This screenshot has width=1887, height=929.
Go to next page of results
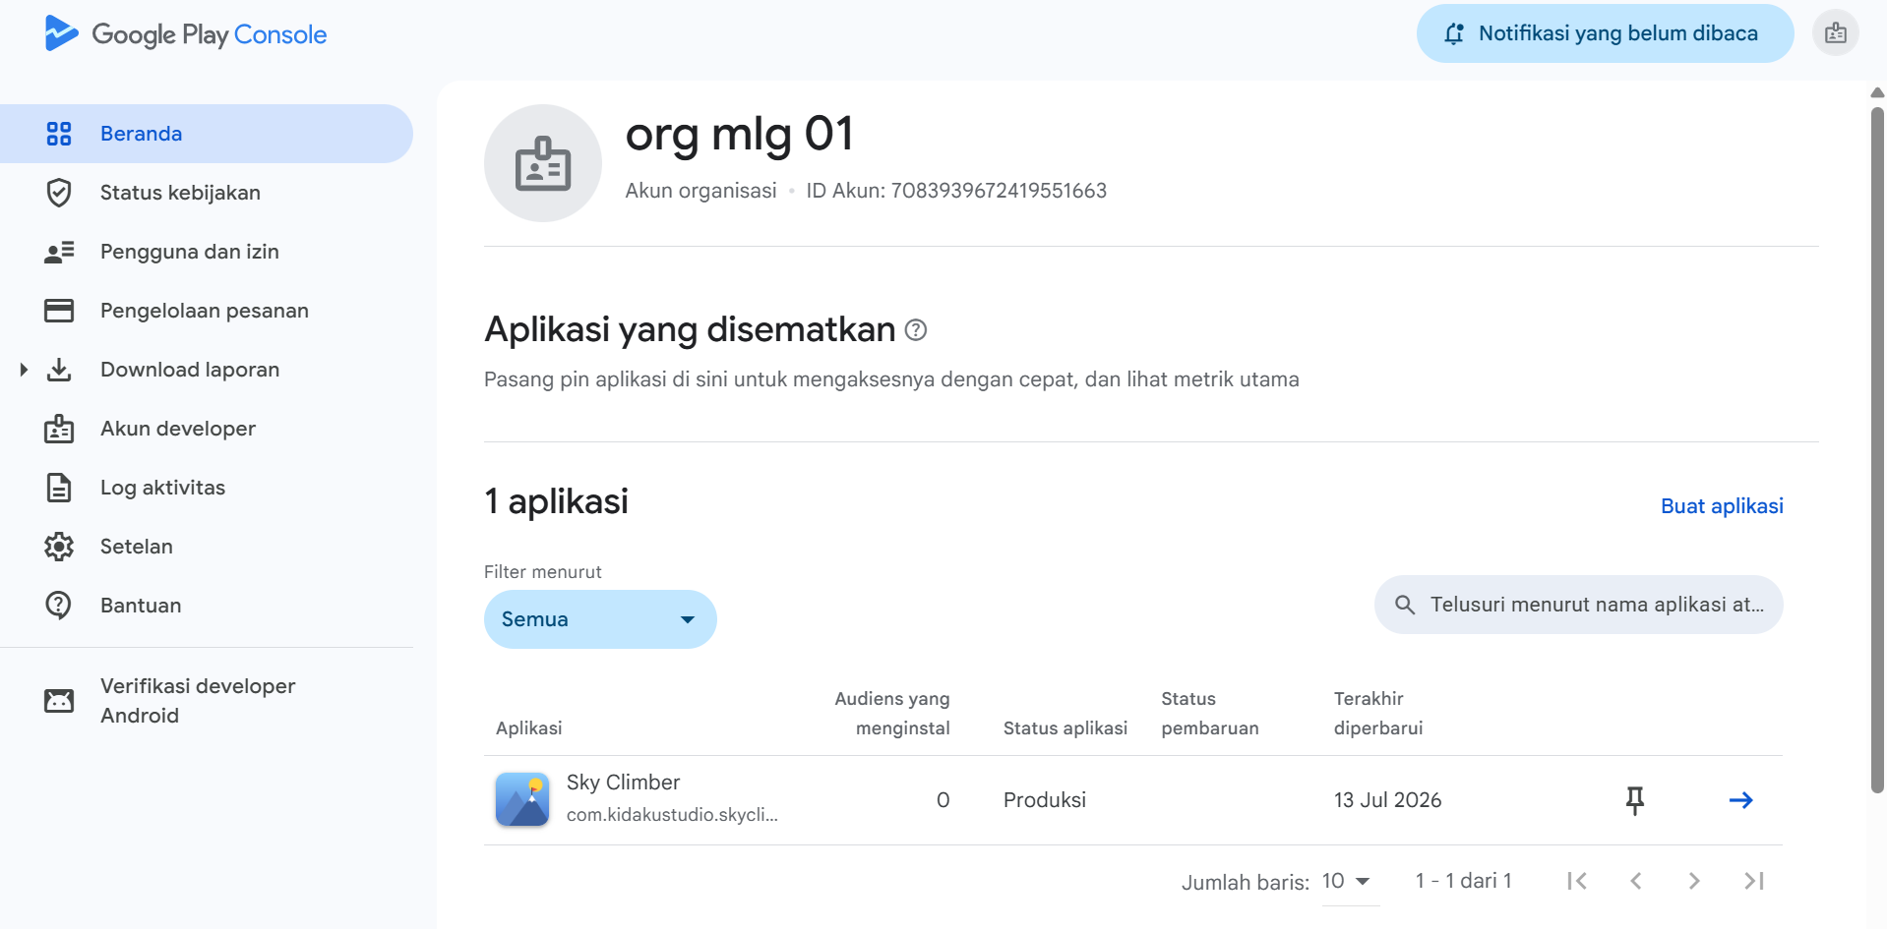click(1694, 881)
